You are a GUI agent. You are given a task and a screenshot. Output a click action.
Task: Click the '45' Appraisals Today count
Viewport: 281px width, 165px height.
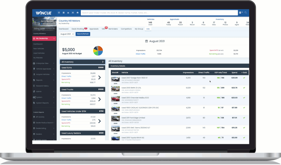(169, 23)
